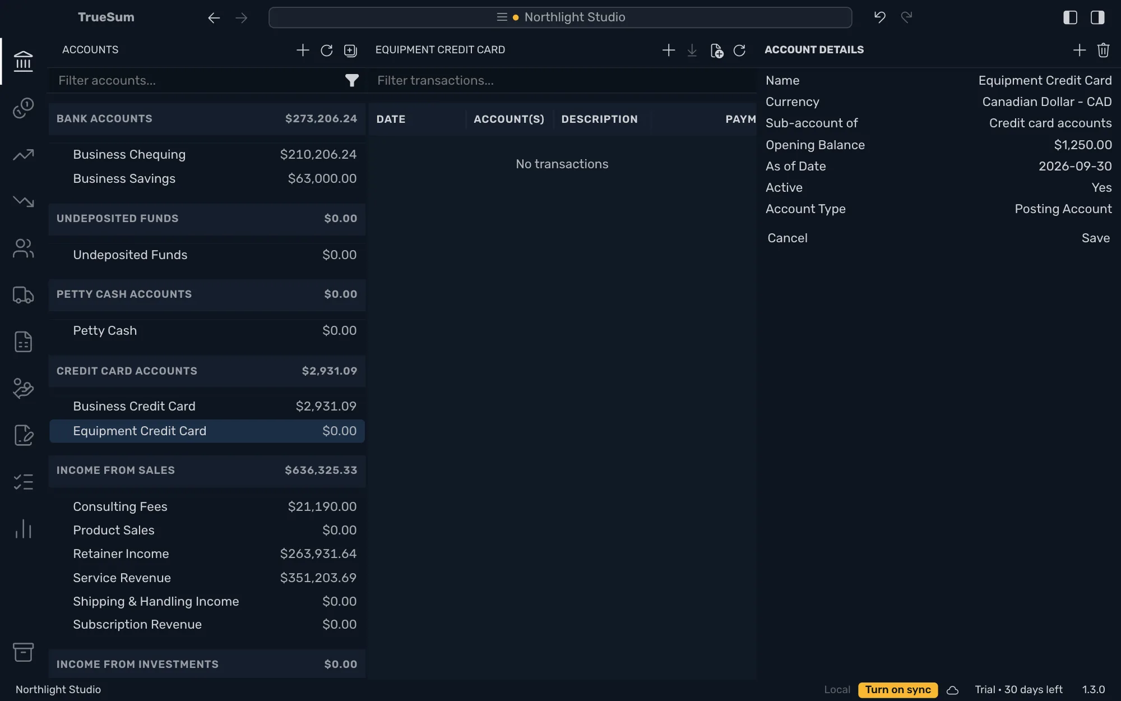Screen dimensions: 1121x701
Task: Open the downward trend expenses icon
Action: click(23, 201)
